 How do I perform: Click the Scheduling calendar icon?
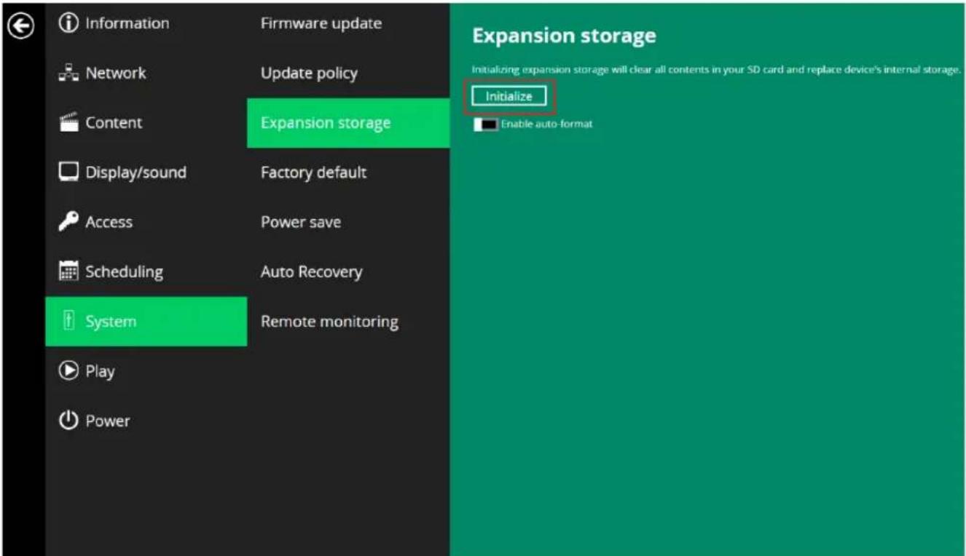[x=68, y=272]
